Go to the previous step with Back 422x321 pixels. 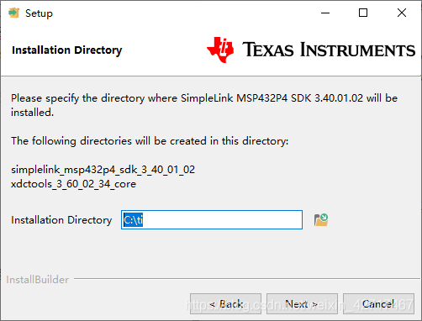pyautogui.click(x=225, y=303)
